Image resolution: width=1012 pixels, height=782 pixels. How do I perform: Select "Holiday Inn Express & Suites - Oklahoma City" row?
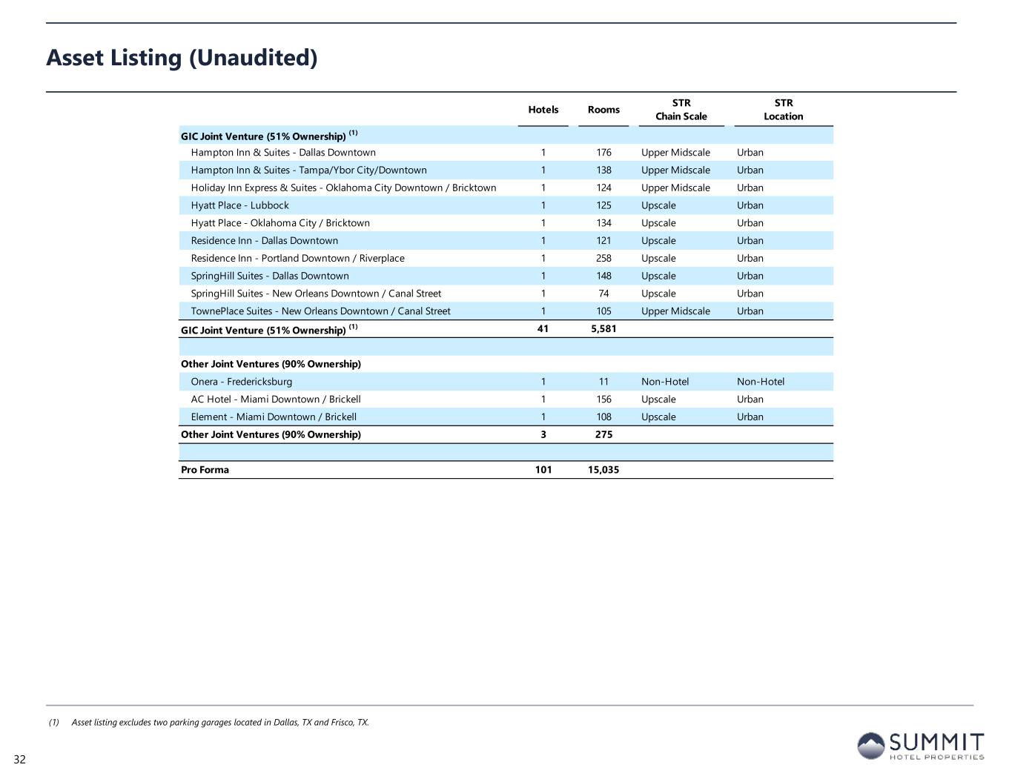click(x=343, y=188)
